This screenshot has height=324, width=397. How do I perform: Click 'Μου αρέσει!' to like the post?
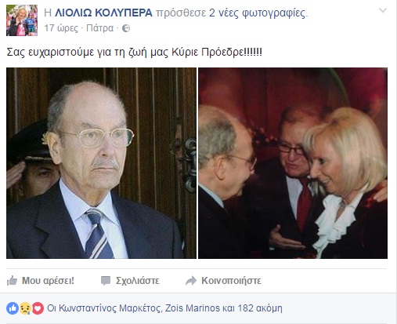[48, 281]
